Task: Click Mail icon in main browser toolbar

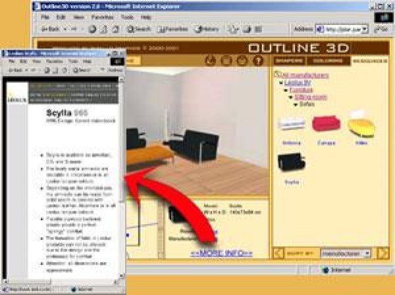Action: [233, 29]
